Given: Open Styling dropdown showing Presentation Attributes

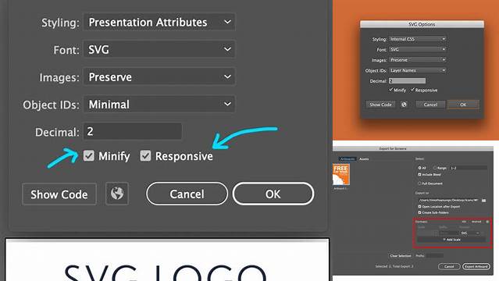Looking at the screenshot, I should click(x=159, y=22).
